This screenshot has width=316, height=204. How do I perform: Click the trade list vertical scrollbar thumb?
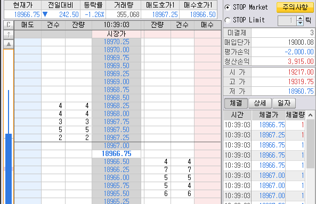pyautogui.click(x=310, y=144)
